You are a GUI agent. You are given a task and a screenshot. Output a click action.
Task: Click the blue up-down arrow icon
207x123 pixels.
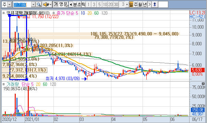[155, 4]
